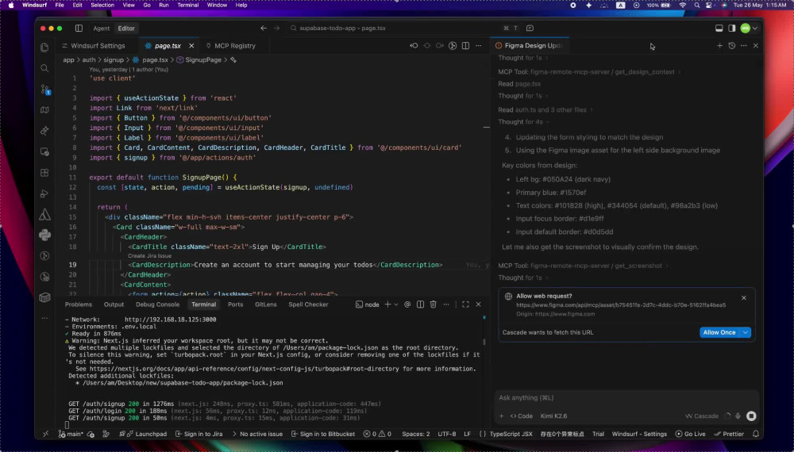Open 'Read page.tsx' step
This screenshot has width=794, height=452.
pyautogui.click(x=519, y=84)
